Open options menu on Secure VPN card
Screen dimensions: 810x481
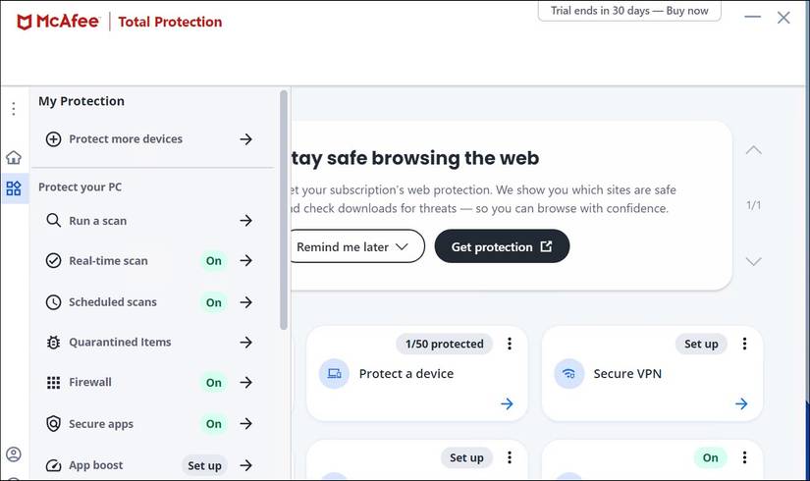pos(744,344)
